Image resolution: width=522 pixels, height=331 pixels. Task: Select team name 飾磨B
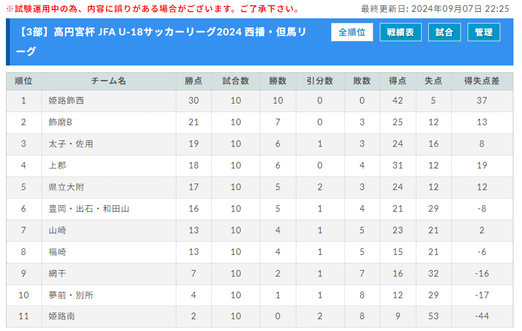[x=60, y=122]
